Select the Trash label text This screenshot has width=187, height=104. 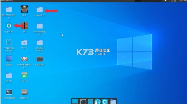tap(24, 81)
